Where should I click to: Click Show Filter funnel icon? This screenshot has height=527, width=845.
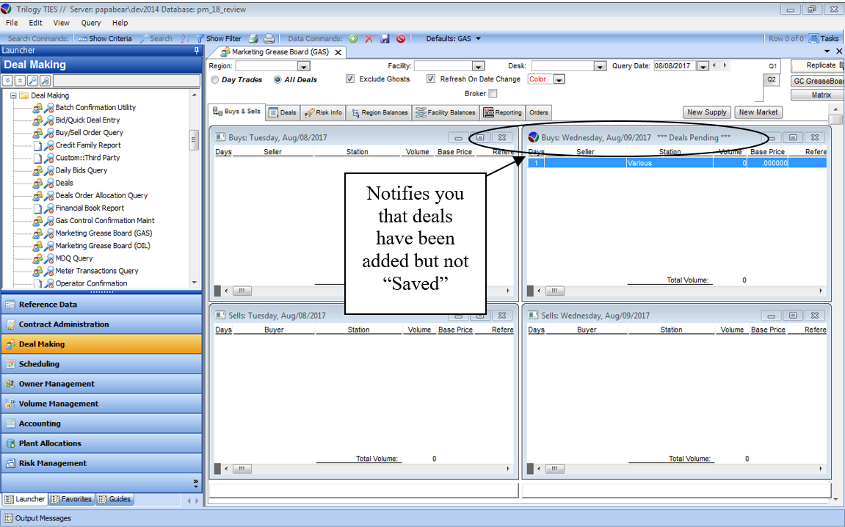(x=199, y=39)
